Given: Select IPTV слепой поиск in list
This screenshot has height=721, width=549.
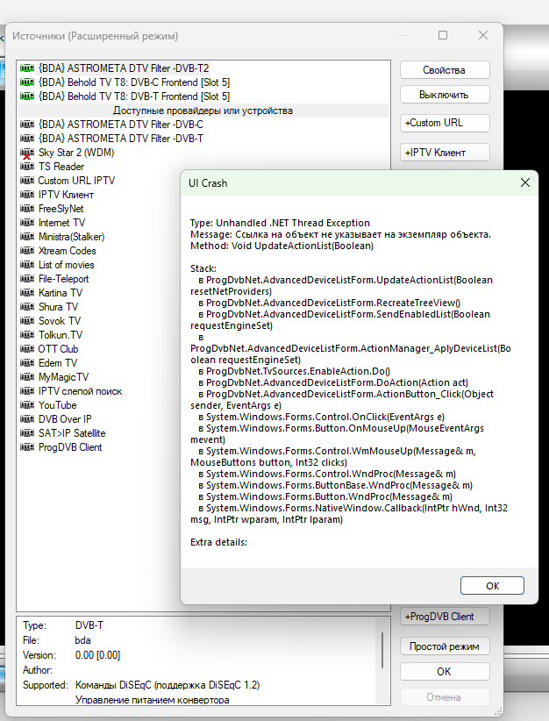Looking at the screenshot, I should [80, 391].
